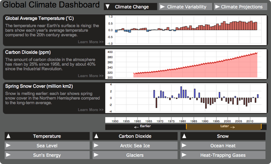Follow the Learn More link for Carbon Dioxide

pyautogui.click(x=91, y=76)
